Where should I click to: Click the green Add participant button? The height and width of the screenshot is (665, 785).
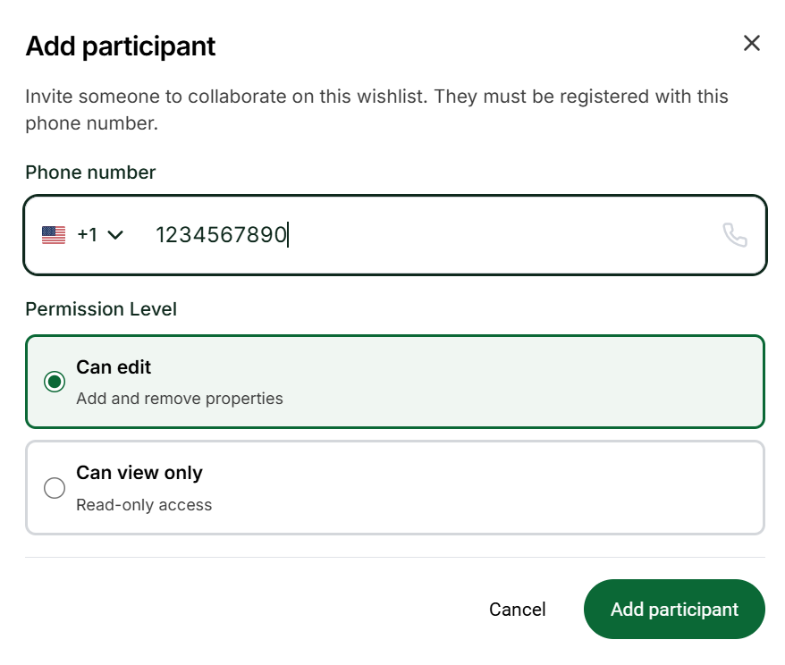click(x=674, y=610)
